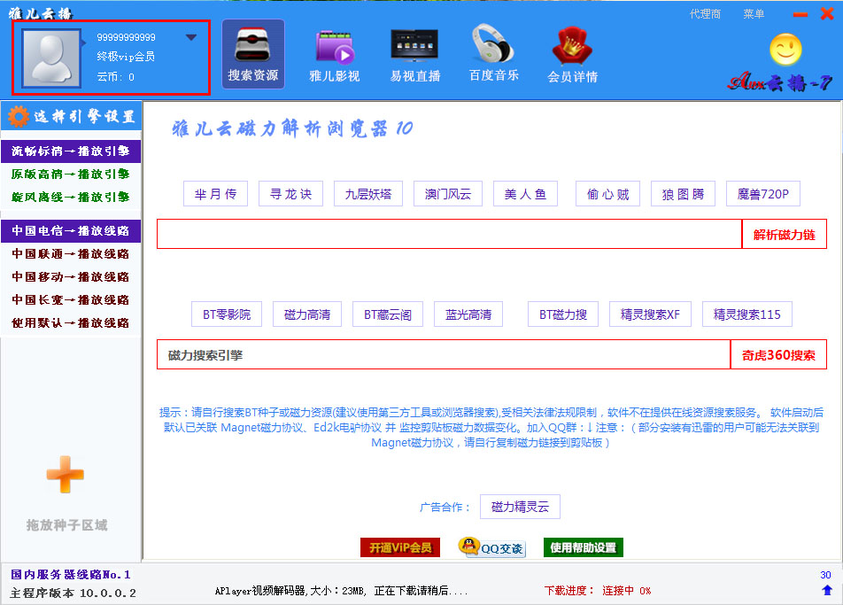Click the 云币: 0 balance text
The width and height of the screenshot is (843, 605).
pos(116,77)
